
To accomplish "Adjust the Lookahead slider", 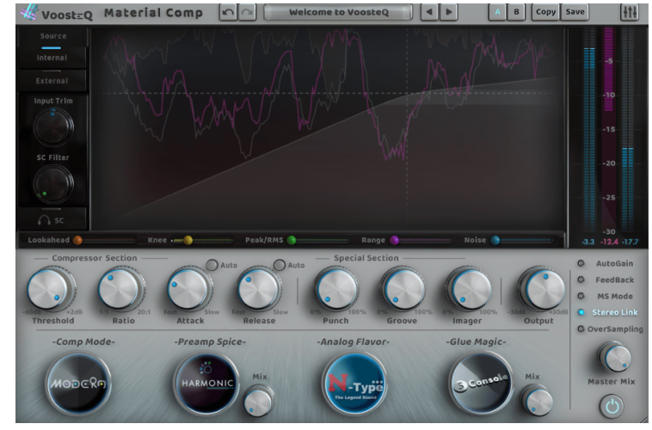I will [x=105, y=240].
